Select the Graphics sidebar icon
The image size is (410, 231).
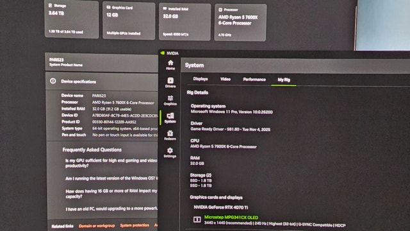(170, 100)
